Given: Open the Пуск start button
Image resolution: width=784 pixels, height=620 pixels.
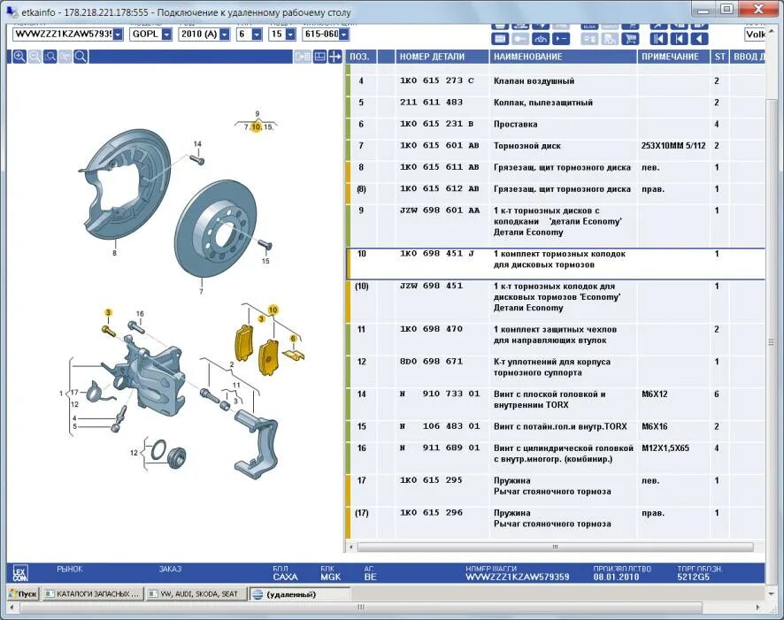Looking at the screenshot, I should (24, 594).
